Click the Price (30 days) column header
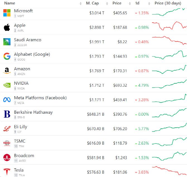This screenshot has height=177, width=187. [168, 3]
